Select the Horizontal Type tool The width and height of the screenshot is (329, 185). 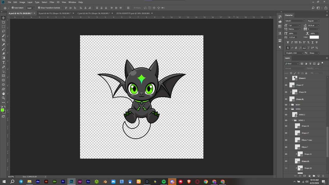coord(3,62)
